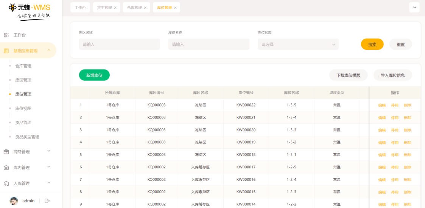Click the 下载库位模版 button

pyautogui.click(x=349, y=75)
